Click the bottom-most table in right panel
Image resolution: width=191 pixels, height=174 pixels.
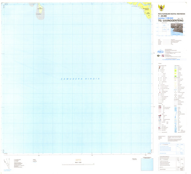coord(172,164)
